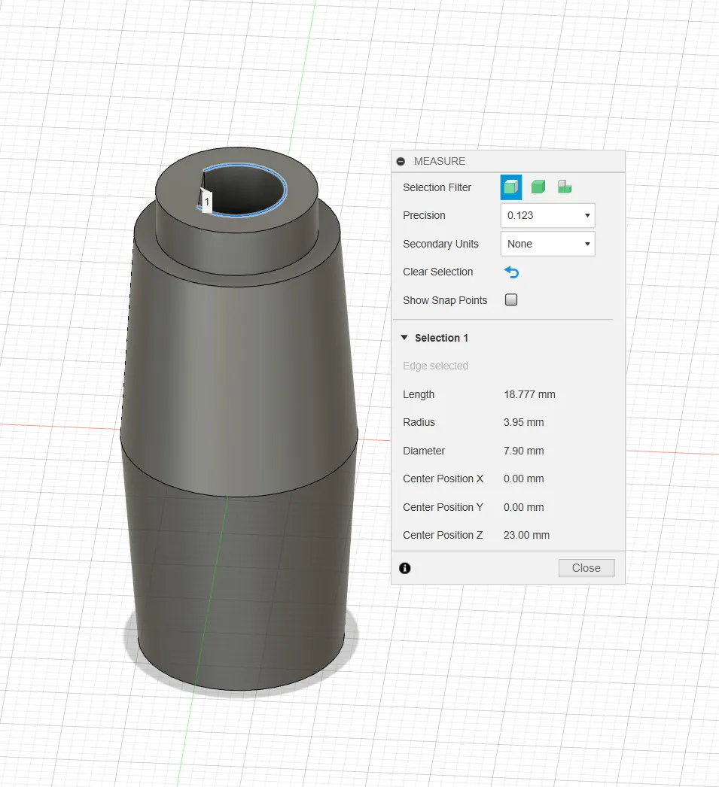719x787 pixels.
Task: Pick the component selection filter icon
Action: tap(564, 187)
